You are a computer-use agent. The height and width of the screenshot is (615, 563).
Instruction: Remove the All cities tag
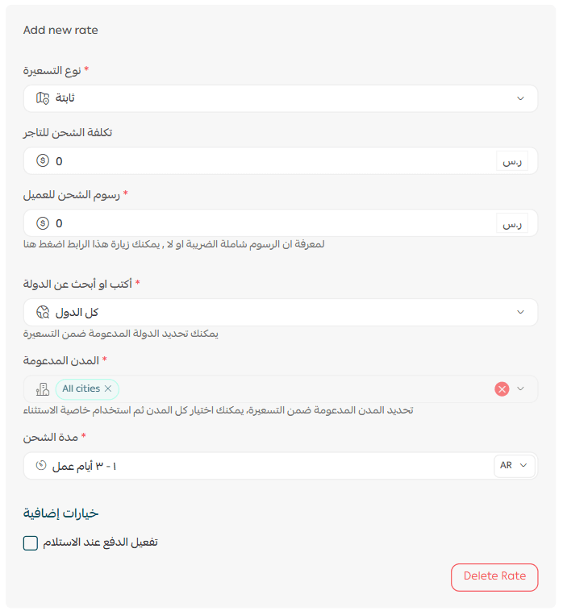tap(108, 389)
